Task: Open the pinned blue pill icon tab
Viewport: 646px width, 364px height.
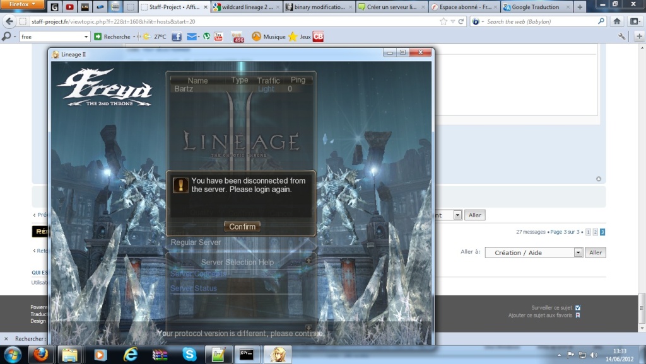Action: pos(100,7)
